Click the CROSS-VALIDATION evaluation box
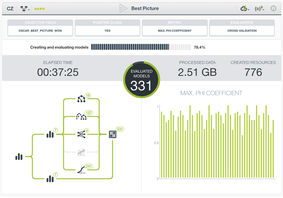283x198 pixels. click(x=242, y=31)
